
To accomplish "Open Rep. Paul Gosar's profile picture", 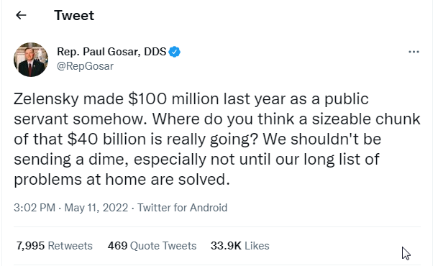I will 31,60.
